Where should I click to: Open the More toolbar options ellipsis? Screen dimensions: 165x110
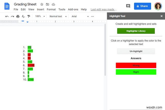[x=92, y=16]
